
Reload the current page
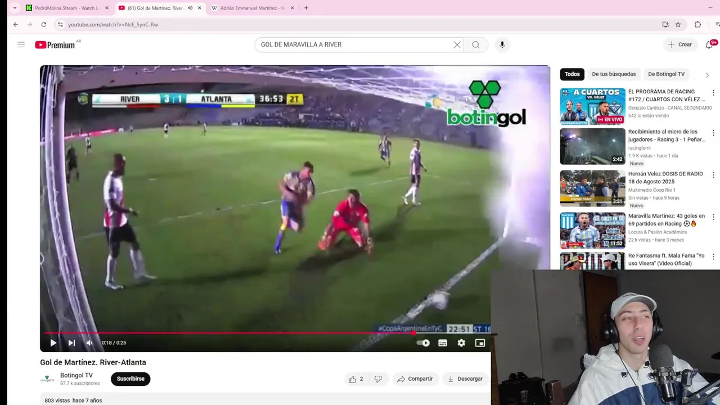pyautogui.click(x=44, y=25)
